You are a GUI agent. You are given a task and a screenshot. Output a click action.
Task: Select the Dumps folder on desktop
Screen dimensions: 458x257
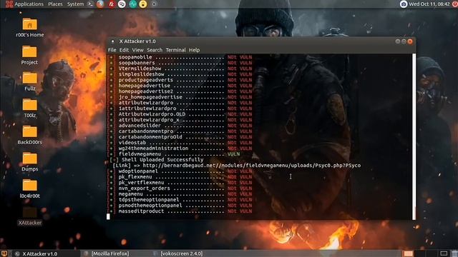click(x=29, y=162)
